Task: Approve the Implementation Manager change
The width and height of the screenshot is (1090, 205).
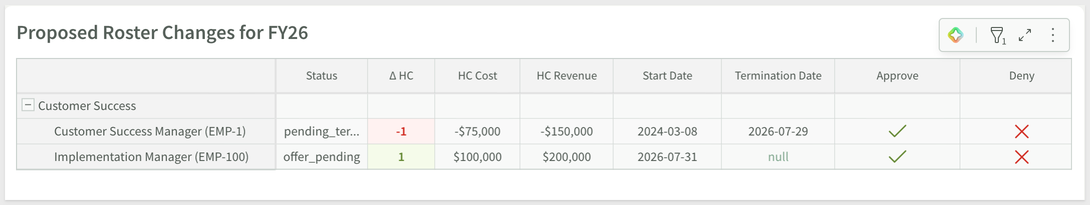Action: (897, 157)
